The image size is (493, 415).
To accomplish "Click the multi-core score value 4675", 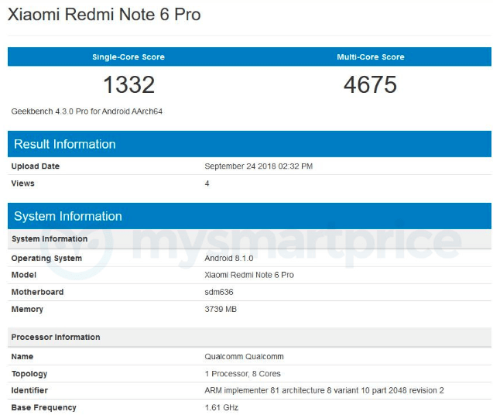I will click(370, 84).
